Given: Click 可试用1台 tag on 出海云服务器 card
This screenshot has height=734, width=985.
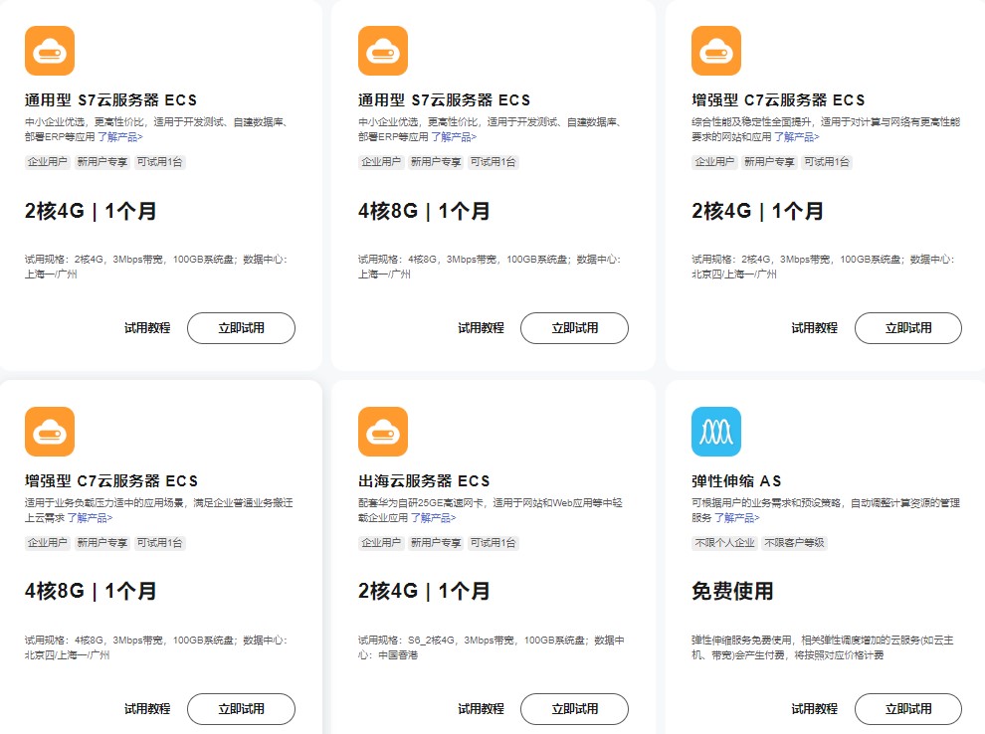Looking at the screenshot, I should click(493, 543).
